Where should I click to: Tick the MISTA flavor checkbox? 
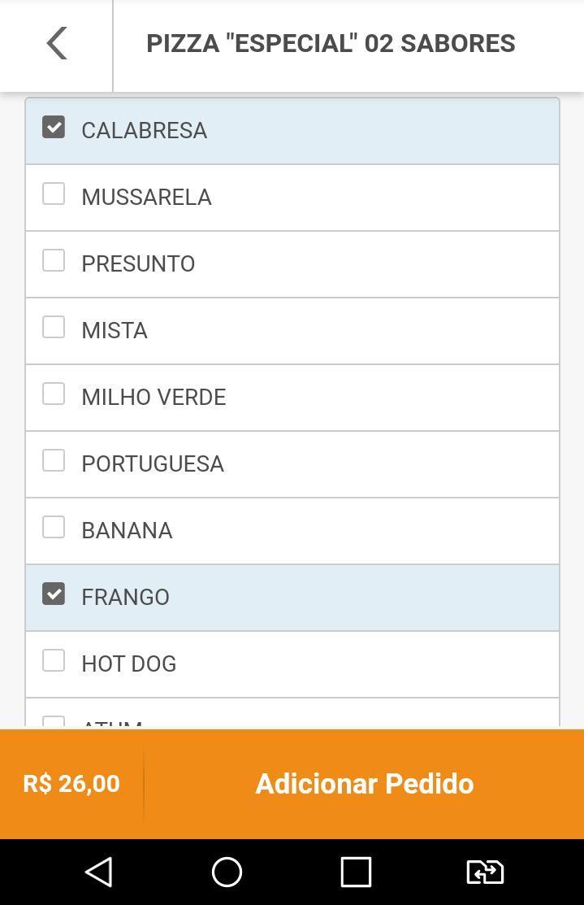(x=54, y=327)
